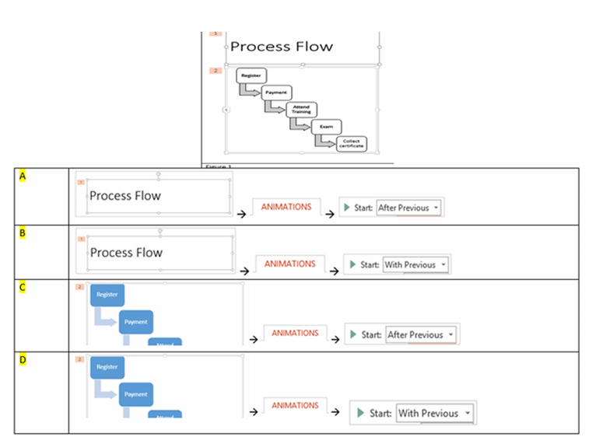
Task: Click the Process Flow title in the top slide
Action: (282, 47)
